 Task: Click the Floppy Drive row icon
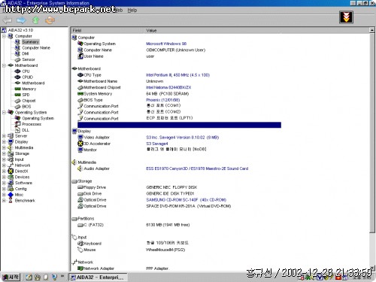pyautogui.click(x=80, y=187)
